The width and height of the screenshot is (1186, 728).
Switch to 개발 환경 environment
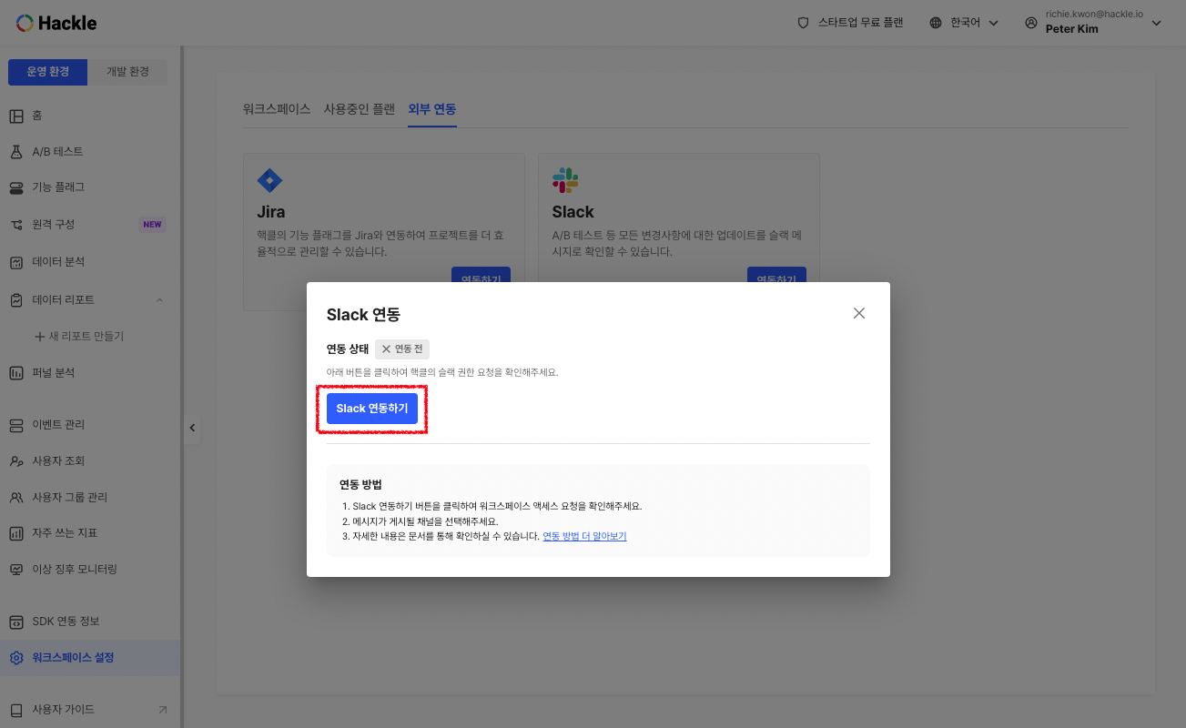[127, 72]
